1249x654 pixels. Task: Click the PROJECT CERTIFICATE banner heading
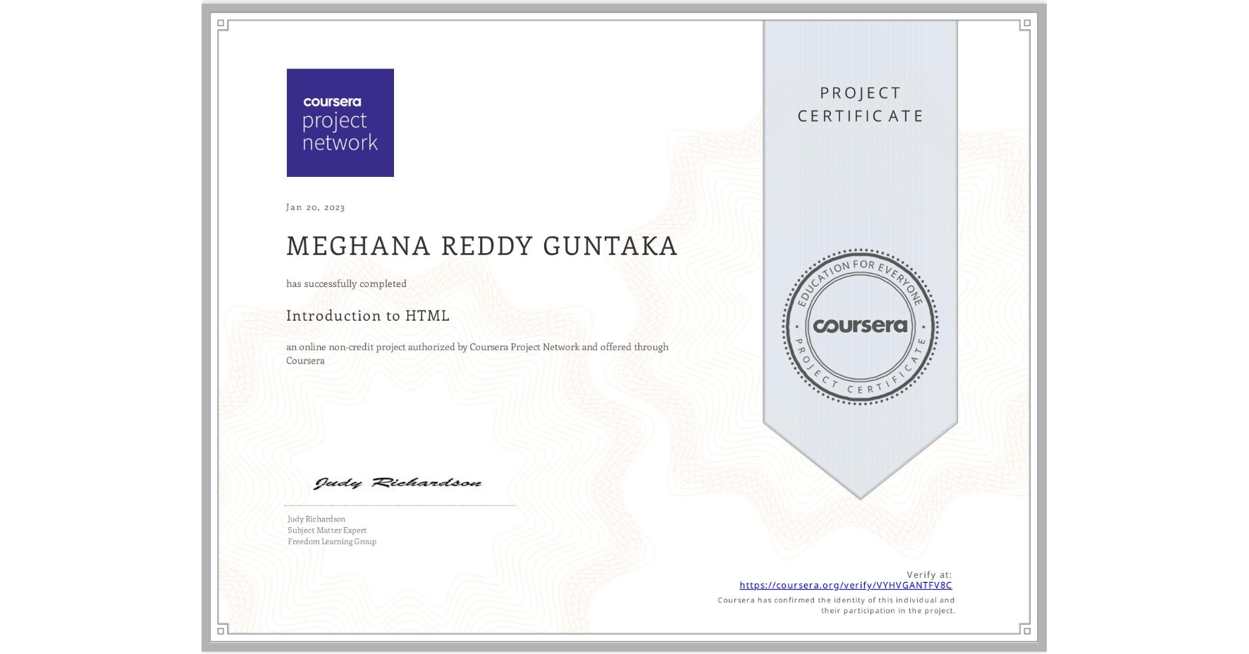(860, 104)
